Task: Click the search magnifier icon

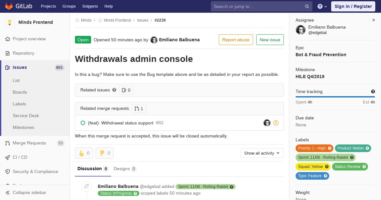Action: 307,6
